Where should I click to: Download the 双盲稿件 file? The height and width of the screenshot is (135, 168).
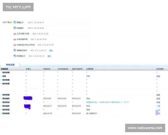coord(20,28)
